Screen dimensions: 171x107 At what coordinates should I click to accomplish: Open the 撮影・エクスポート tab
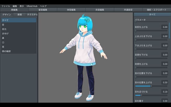pos(157,10)
